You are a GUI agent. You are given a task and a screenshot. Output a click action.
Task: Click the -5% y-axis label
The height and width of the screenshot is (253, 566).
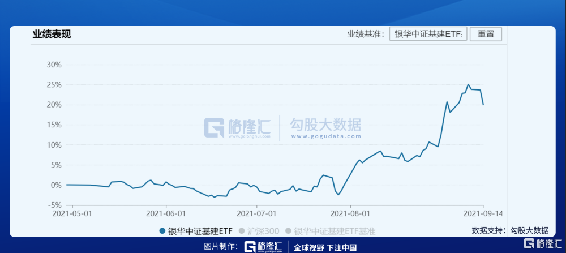55,205
